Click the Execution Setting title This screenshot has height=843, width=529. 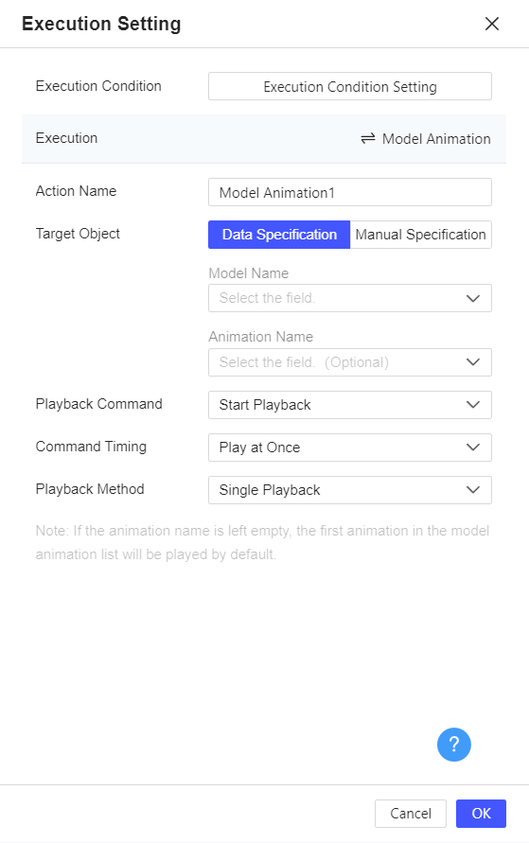click(x=101, y=24)
